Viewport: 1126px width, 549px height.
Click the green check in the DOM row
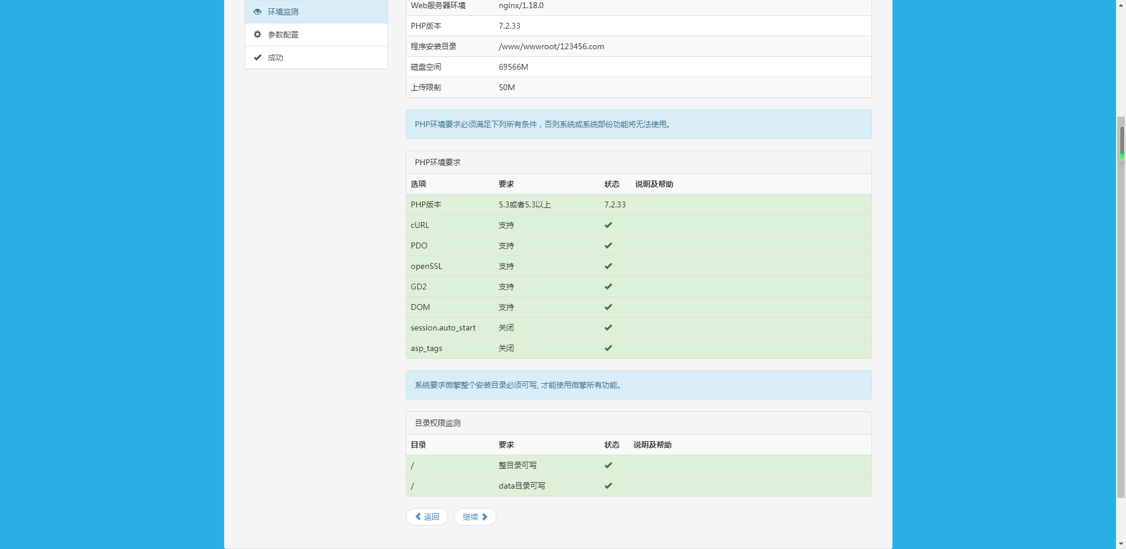tap(608, 307)
